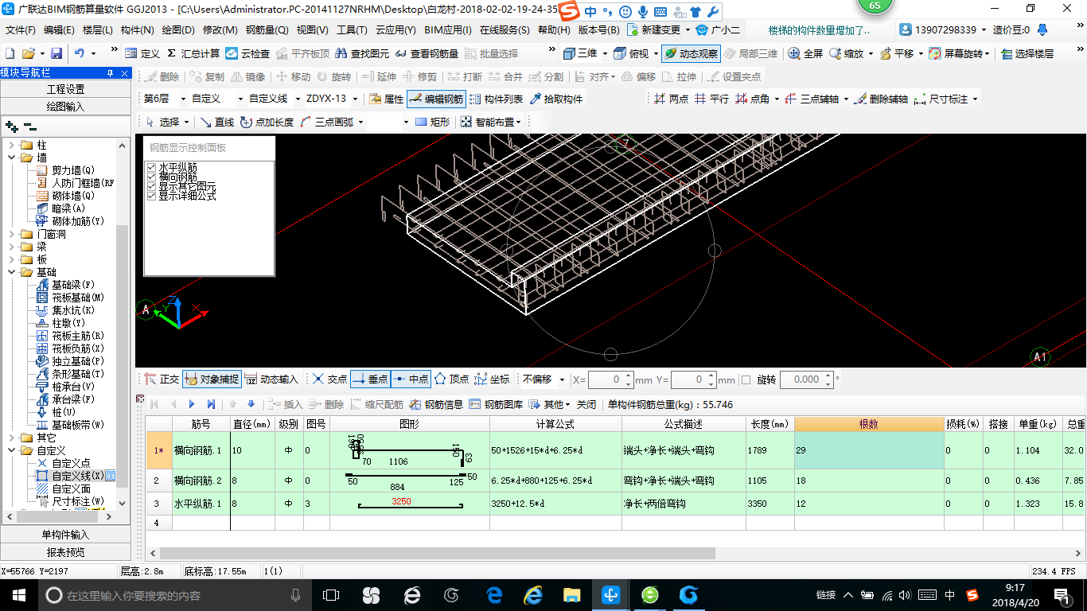Click 拾取构件 pick component
Image resolution: width=1087 pixels, height=611 pixels.
coord(555,99)
